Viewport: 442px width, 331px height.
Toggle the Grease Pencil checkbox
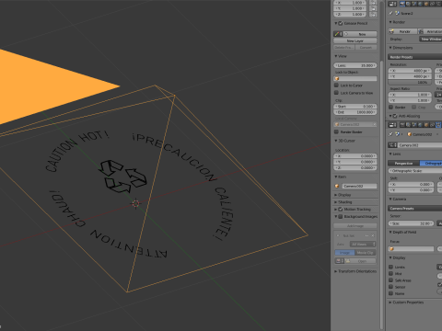[x=341, y=23]
